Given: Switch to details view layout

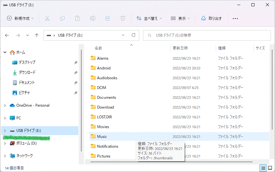Looking at the screenshot, I should (263, 168).
